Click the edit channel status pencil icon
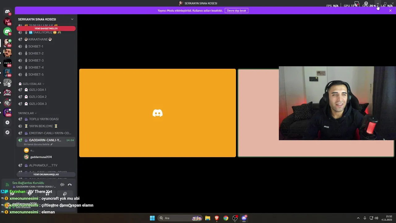 51,144
